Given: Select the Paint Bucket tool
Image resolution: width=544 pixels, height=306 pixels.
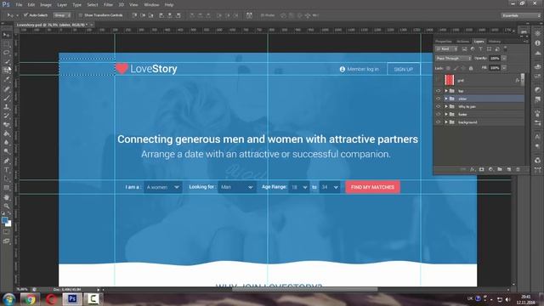Looking at the screenshot, I should 6,134.
